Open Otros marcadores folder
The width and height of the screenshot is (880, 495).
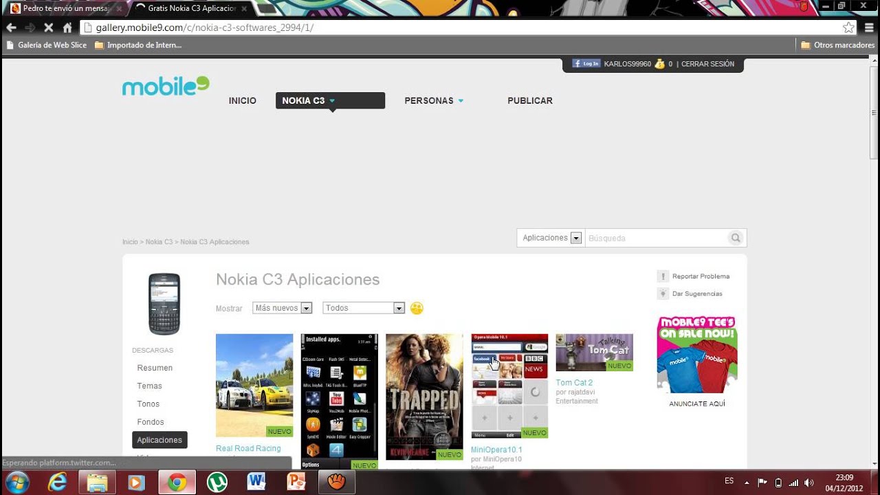[x=838, y=45]
